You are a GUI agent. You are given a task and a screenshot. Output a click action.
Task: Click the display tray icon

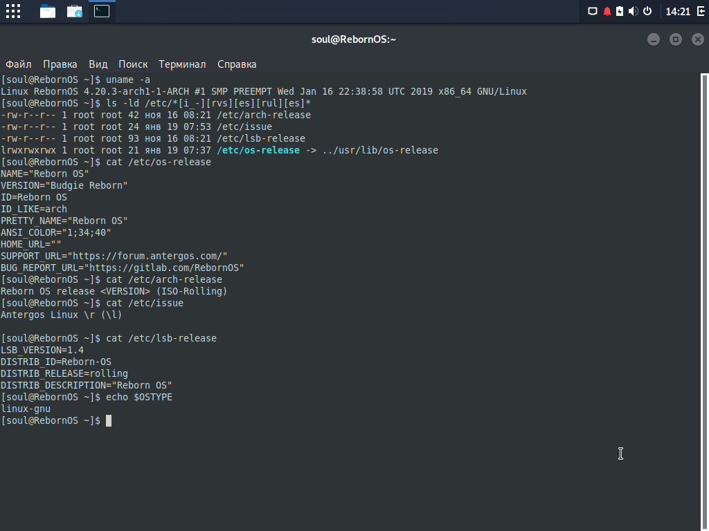593,11
